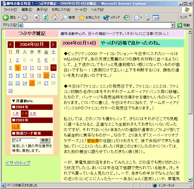
Task: Open calendar day 22 entry
Action: (10, 83)
